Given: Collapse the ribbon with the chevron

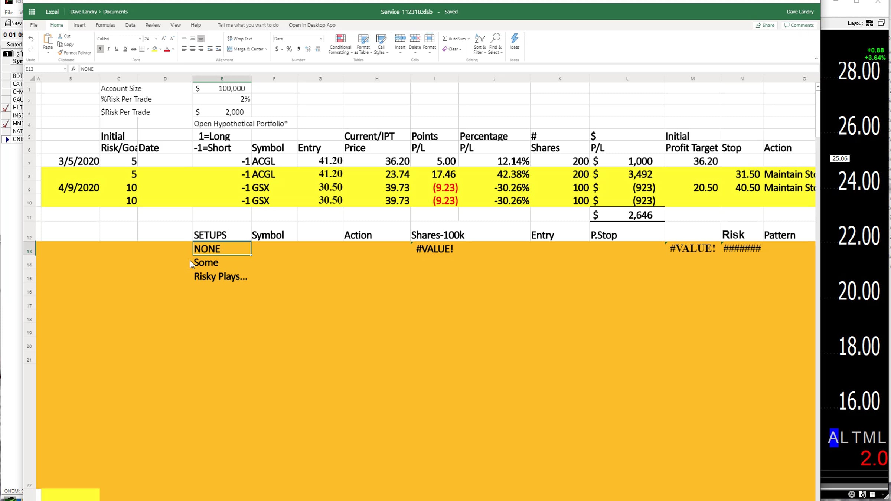Looking at the screenshot, I should click(816, 58).
